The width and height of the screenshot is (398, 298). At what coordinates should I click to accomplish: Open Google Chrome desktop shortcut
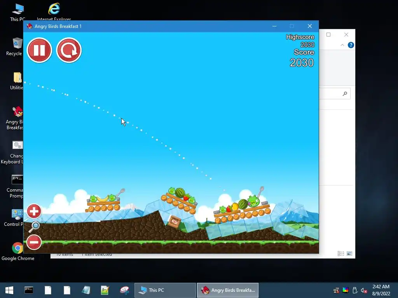point(18,251)
